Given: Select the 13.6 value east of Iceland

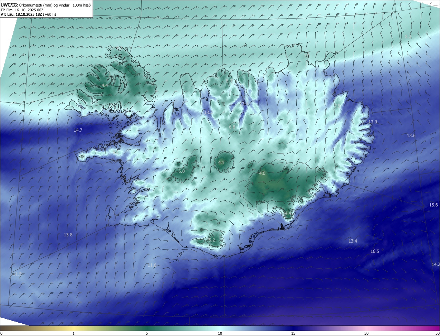Looking at the screenshot, I should pyautogui.click(x=411, y=136).
